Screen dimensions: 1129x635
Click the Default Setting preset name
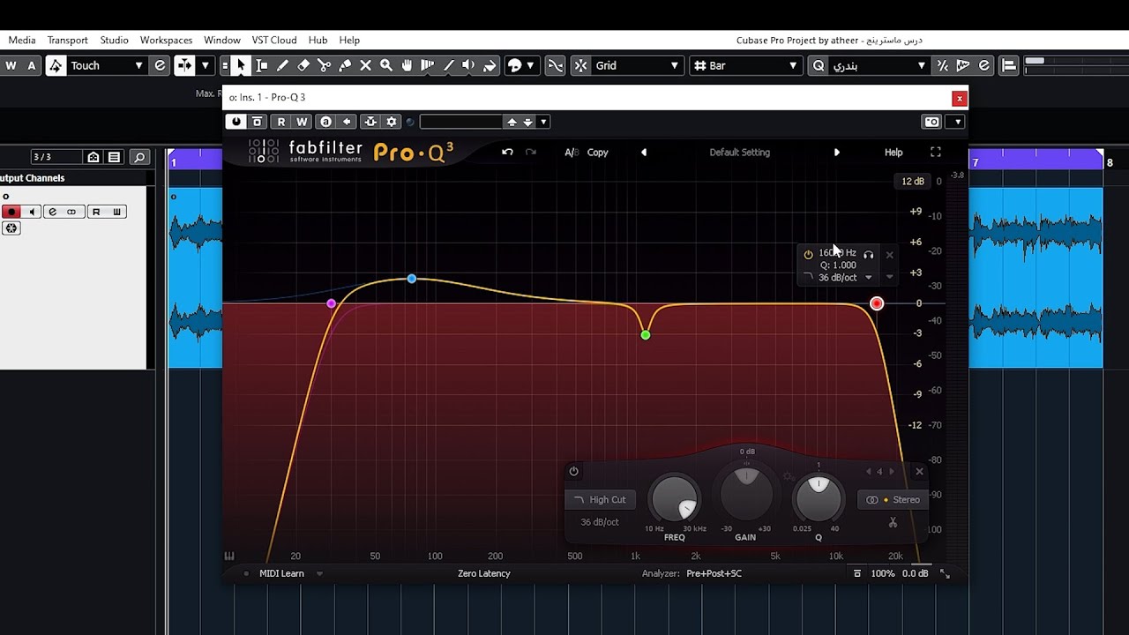[740, 153]
